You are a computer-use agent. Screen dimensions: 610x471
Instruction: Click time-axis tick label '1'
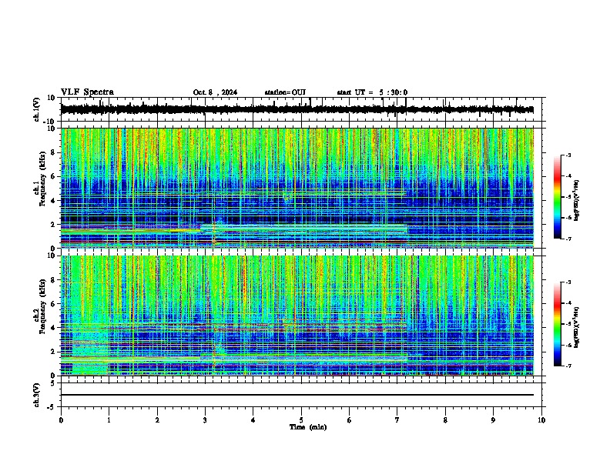click(x=109, y=420)
